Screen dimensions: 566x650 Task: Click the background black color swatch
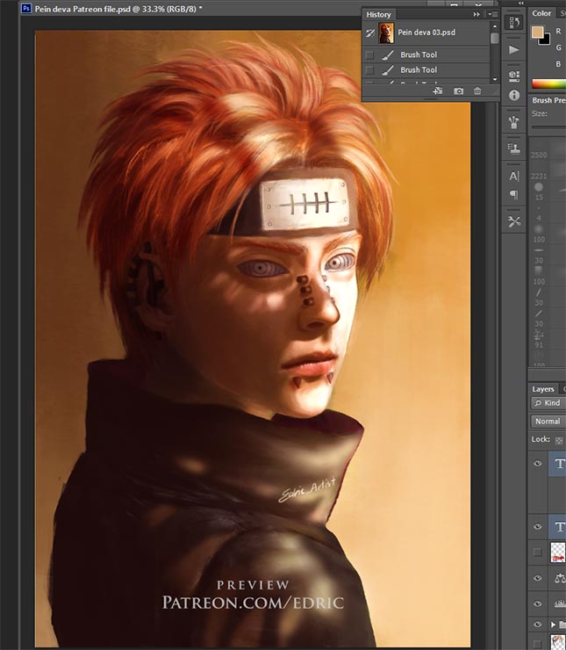point(546,40)
